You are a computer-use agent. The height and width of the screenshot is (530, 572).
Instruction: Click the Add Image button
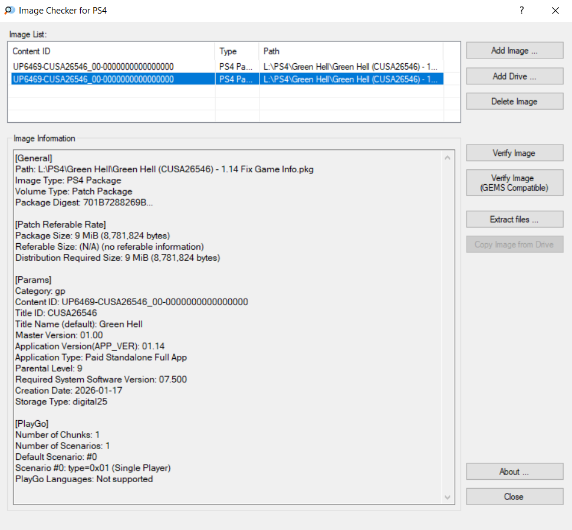(x=514, y=51)
